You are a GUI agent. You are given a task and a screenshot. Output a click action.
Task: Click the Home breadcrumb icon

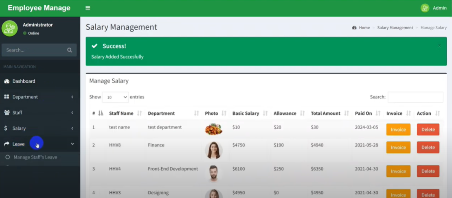click(354, 28)
